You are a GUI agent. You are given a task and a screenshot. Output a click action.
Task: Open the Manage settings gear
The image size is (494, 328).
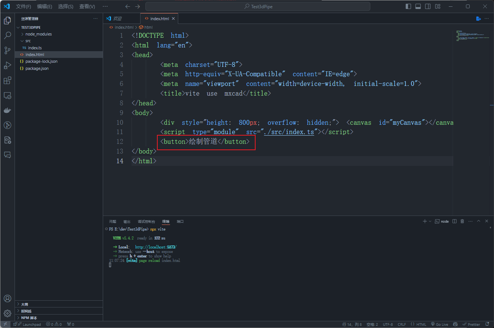pyautogui.click(x=7, y=313)
